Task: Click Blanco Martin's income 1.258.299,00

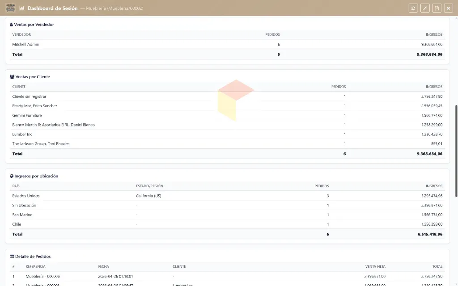Action: point(432,125)
